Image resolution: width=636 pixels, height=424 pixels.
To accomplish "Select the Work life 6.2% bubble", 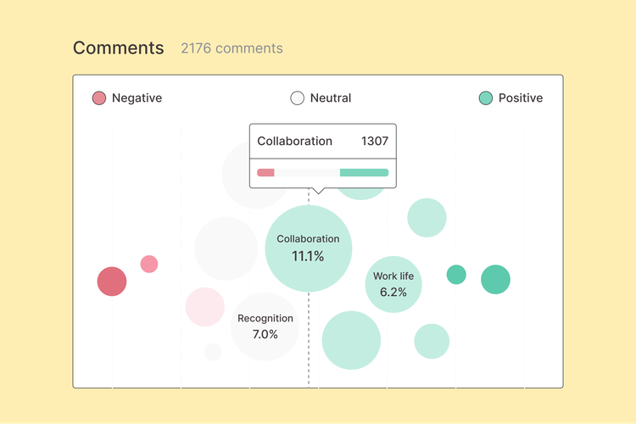I will [x=393, y=284].
